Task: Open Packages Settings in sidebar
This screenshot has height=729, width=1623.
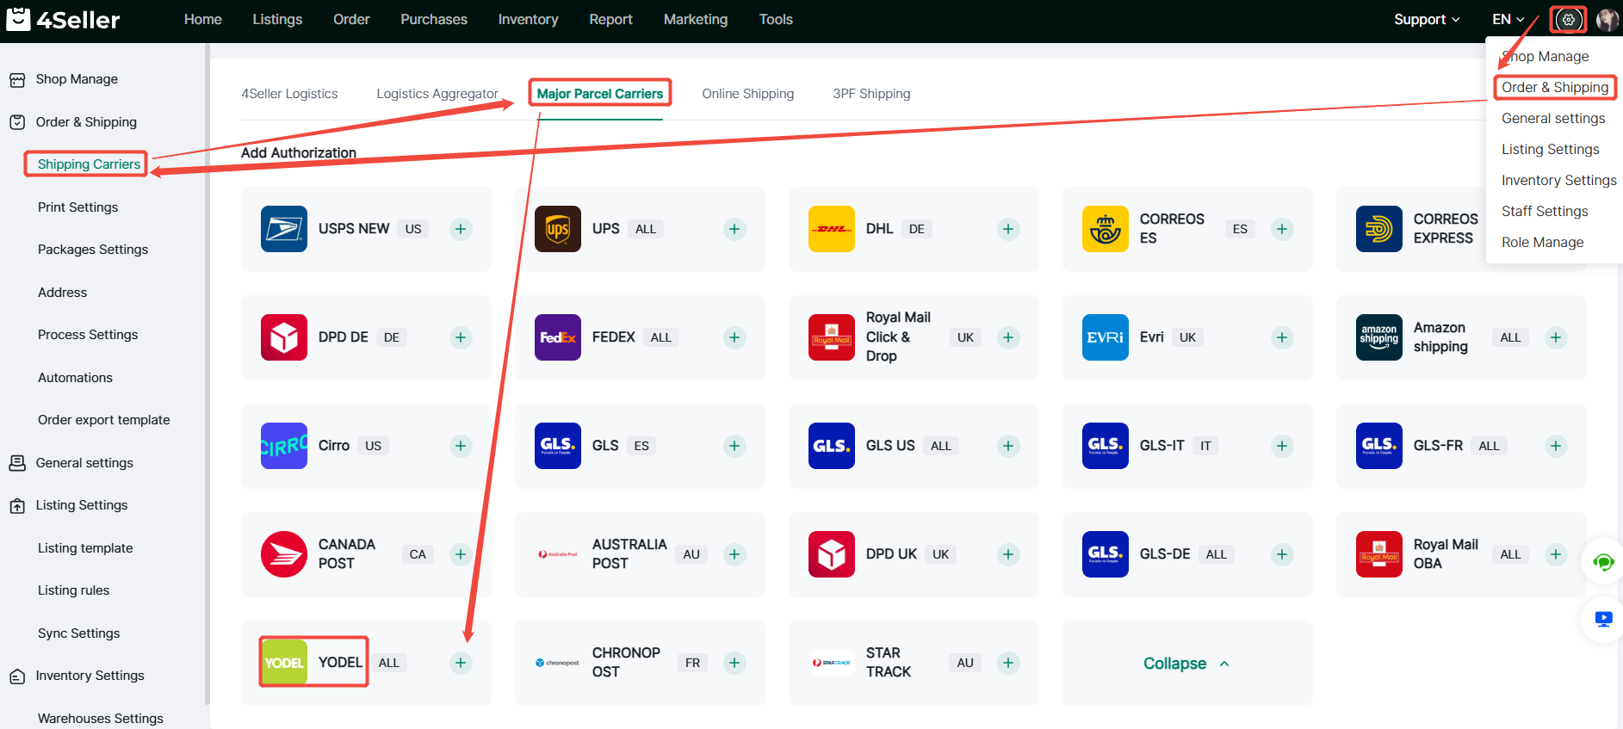Action: pyautogui.click(x=93, y=250)
